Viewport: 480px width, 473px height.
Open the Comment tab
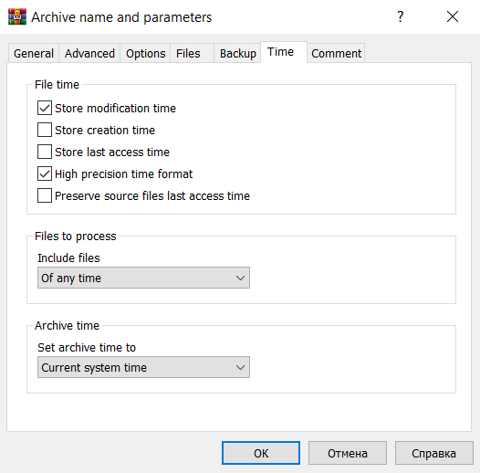[x=336, y=54]
